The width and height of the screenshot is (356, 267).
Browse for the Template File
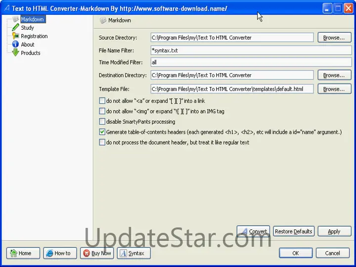click(x=334, y=89)
